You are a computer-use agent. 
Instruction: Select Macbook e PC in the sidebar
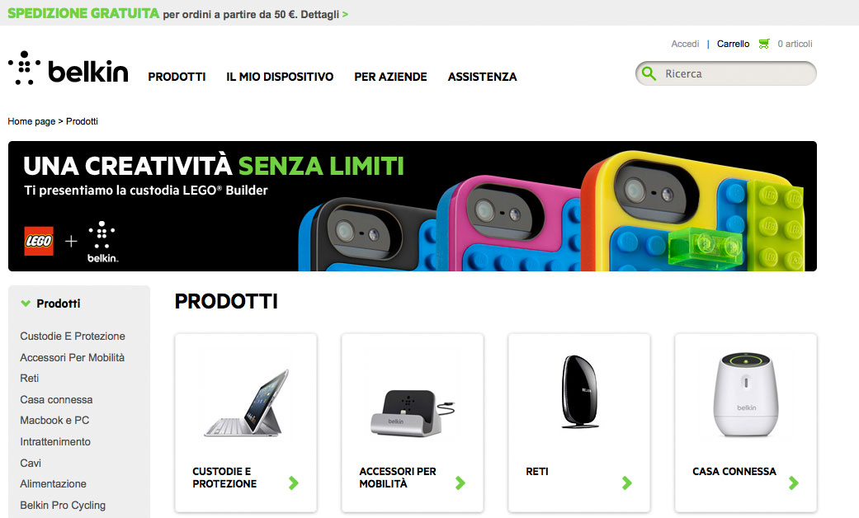pyautogui.click(x=54, y=421)
